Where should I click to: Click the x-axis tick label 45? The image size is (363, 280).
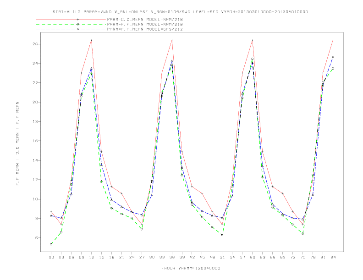click(202, 257)
